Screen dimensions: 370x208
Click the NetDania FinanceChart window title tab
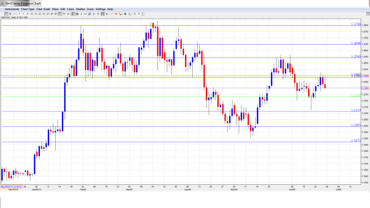coord(21,3)
